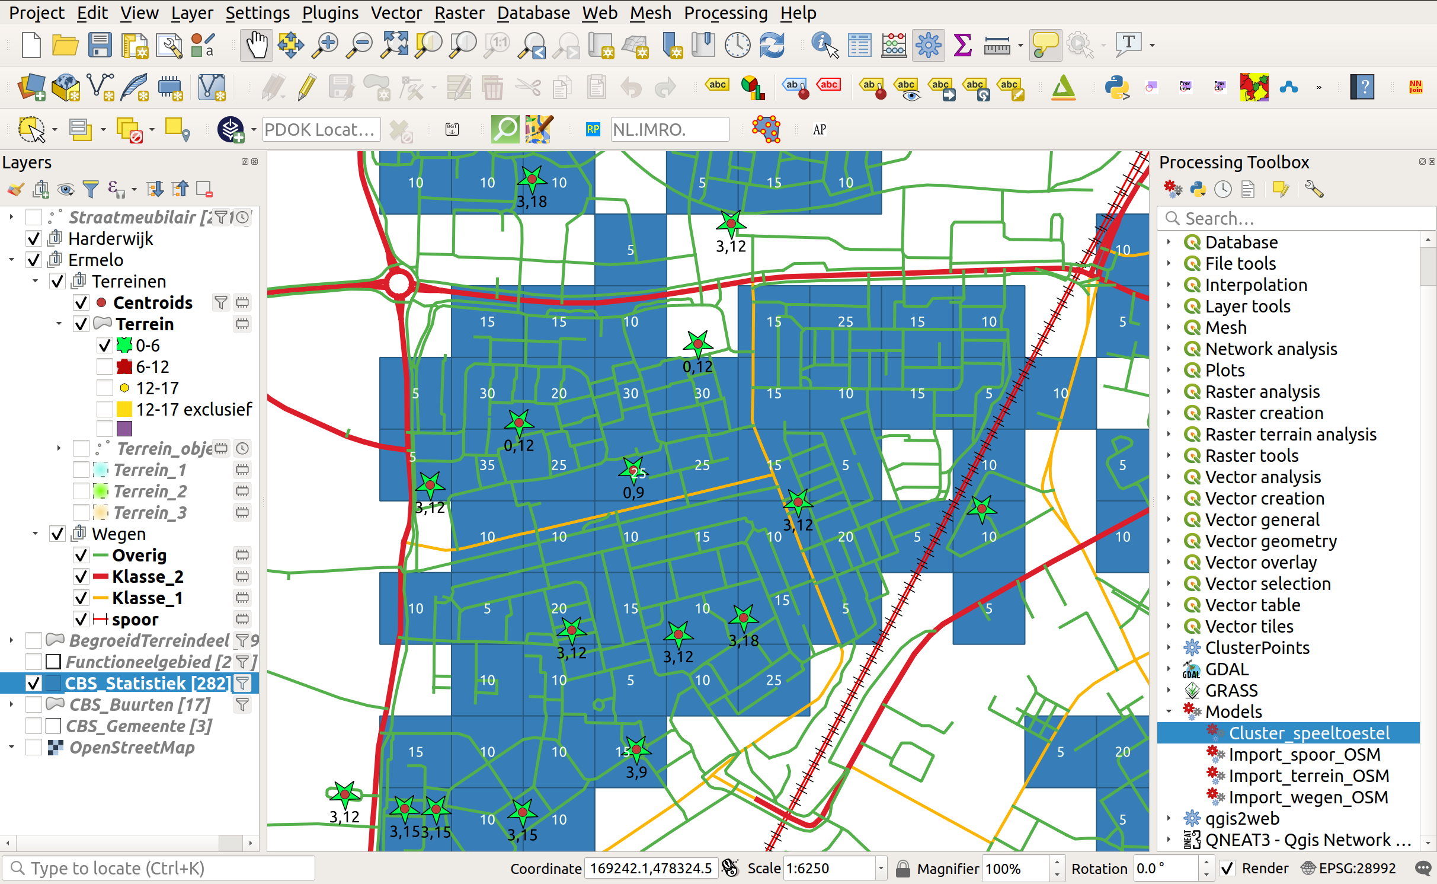Save the current project

100,45
